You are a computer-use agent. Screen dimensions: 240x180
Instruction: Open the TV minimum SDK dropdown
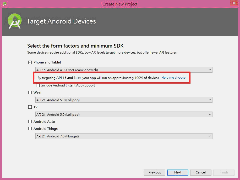pyautogui.click(x=124, y=114)
